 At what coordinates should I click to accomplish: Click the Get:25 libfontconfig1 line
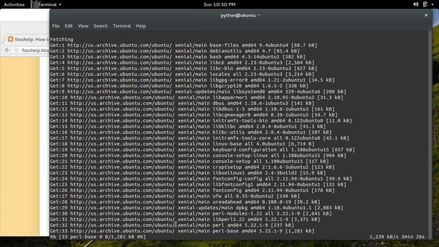click(198, 185)
